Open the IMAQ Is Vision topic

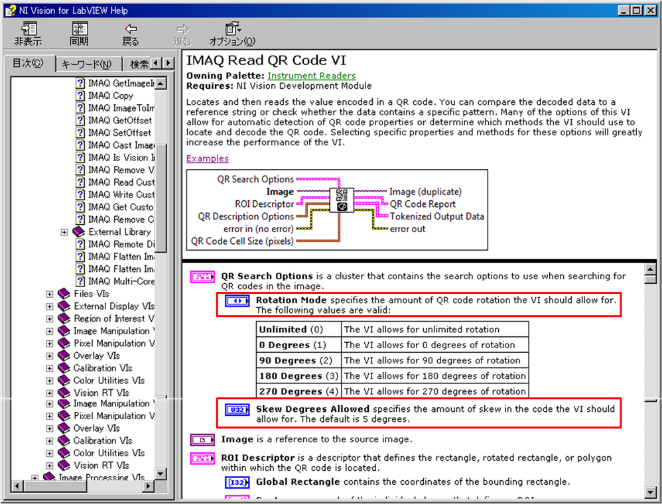coord(121,157)
